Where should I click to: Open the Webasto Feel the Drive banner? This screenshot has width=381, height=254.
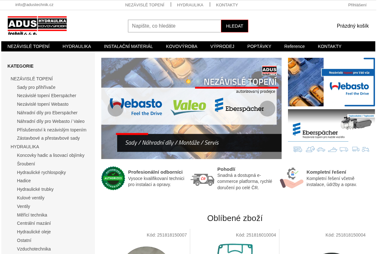point(331,82)
